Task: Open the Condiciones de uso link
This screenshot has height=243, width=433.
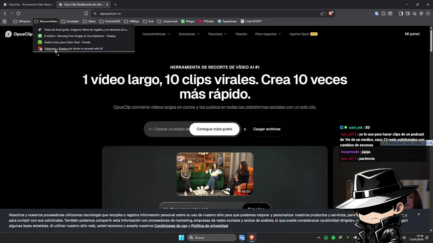Action: click(171, 226)
